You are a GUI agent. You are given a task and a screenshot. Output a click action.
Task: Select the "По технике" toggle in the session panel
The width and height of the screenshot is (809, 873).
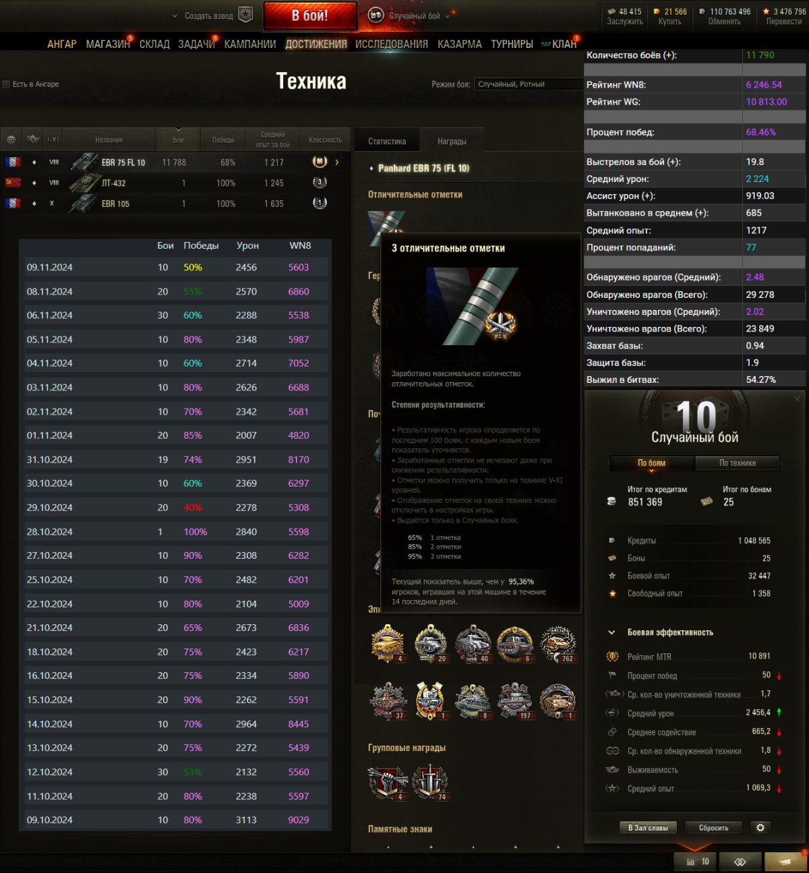tap(738, 463)
